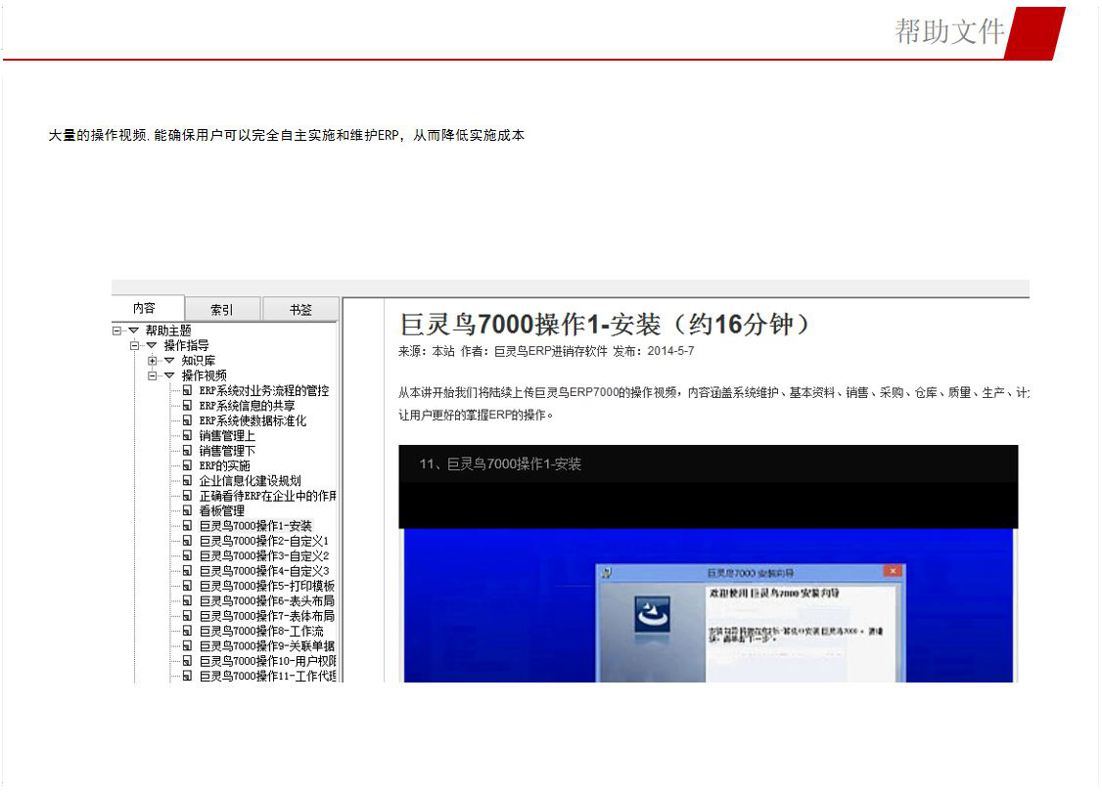Click the installation video thumbnail
This screenshot has height=793, width=1102.
pyautogui.click(x=708, y=587)
